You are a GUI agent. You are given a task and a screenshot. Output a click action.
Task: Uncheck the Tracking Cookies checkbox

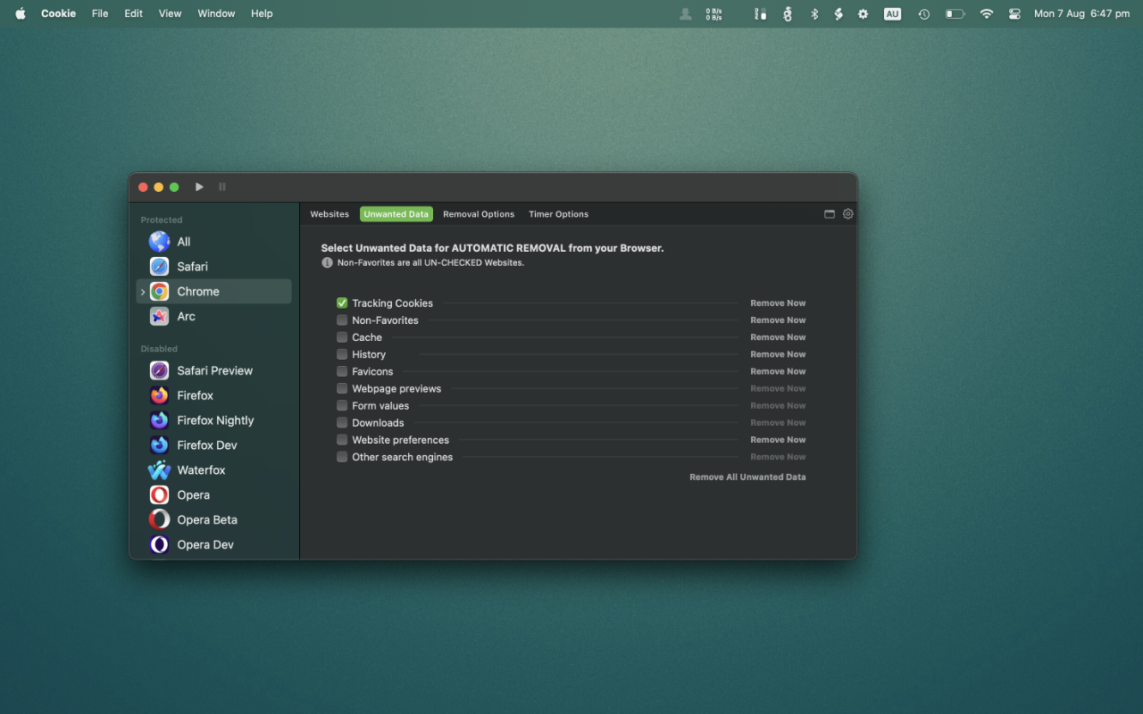342,303
